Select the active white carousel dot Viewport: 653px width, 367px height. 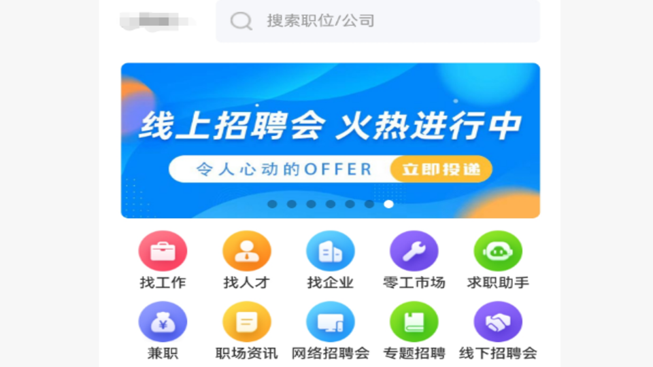[388, 204]
